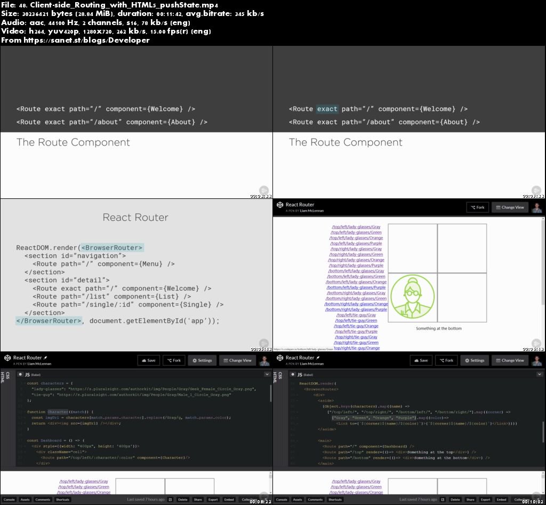546x505 pixels.
Task: Follow /top/right/tie-guy/Green link in preview frame
Action: click(x=356, y=342)
